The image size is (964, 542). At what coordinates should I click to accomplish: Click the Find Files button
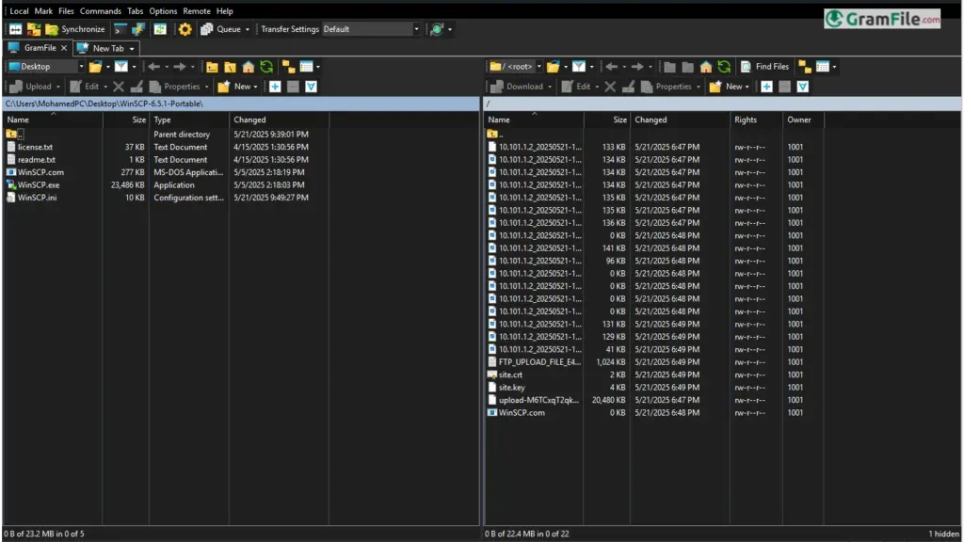(x=764, y=67)
